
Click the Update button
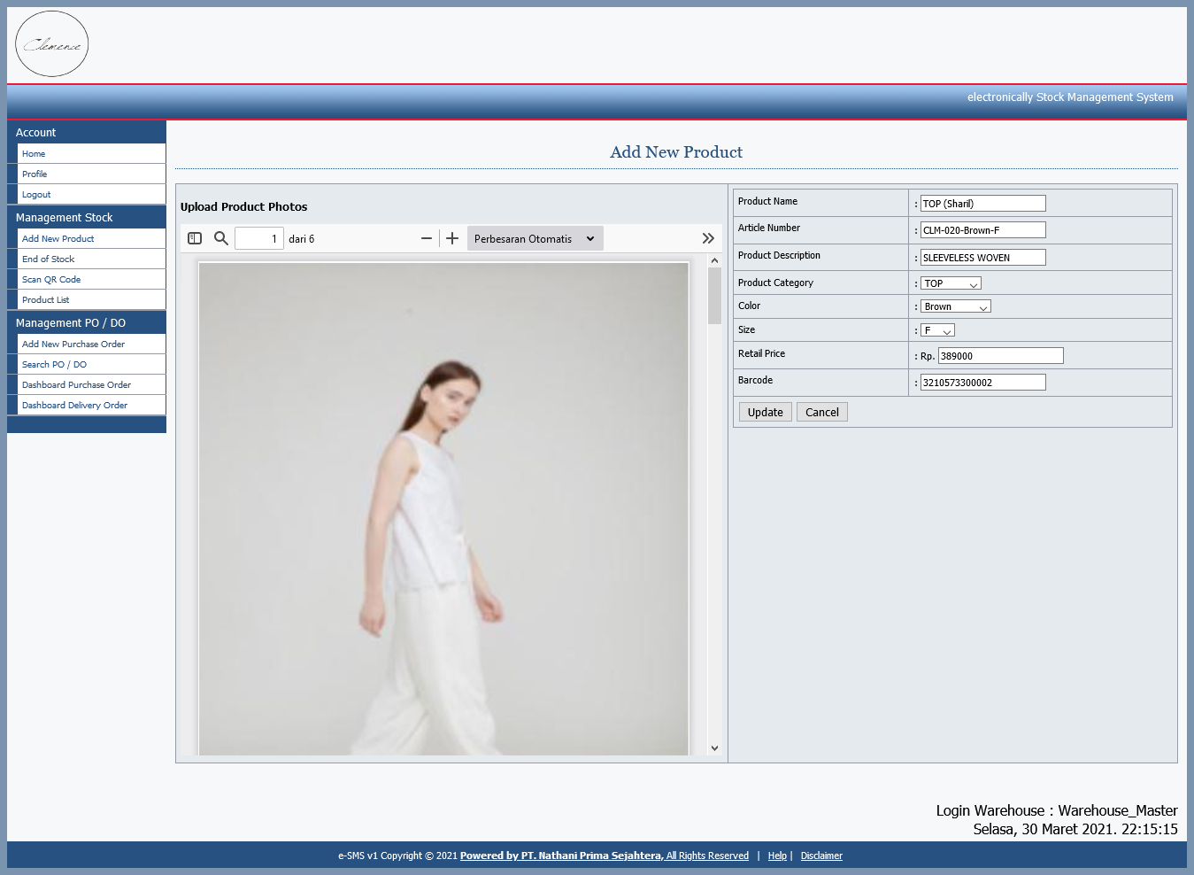pos(766,412)
